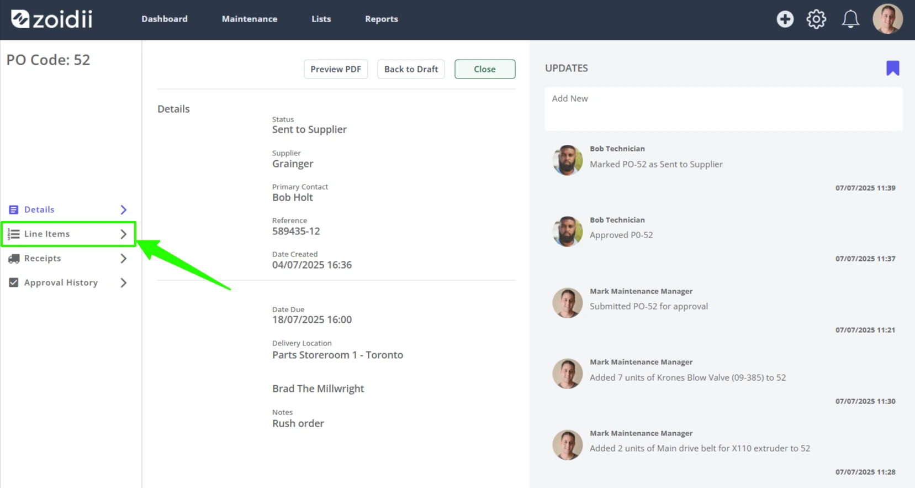Click the purple bookmark icon in Updates
This screenshot has width=915, height=488.
click(893, 68)
